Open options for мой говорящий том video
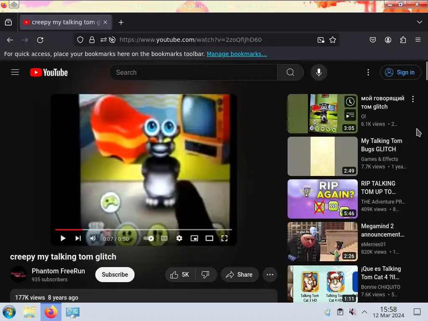The height and width of the screenshot is (321, 428). click(413, 99)
